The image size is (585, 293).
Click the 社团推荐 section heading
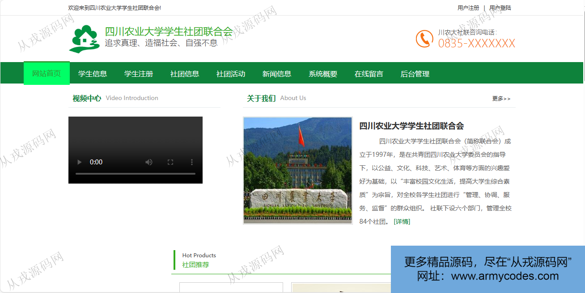pos(195,264)
